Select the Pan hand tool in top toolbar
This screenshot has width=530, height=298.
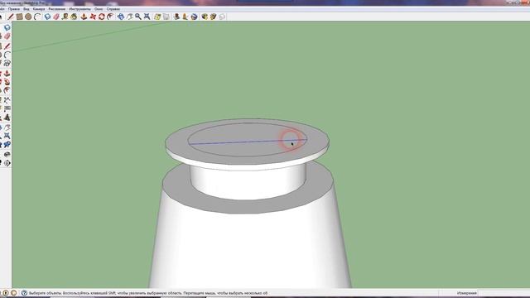point(129,17)
